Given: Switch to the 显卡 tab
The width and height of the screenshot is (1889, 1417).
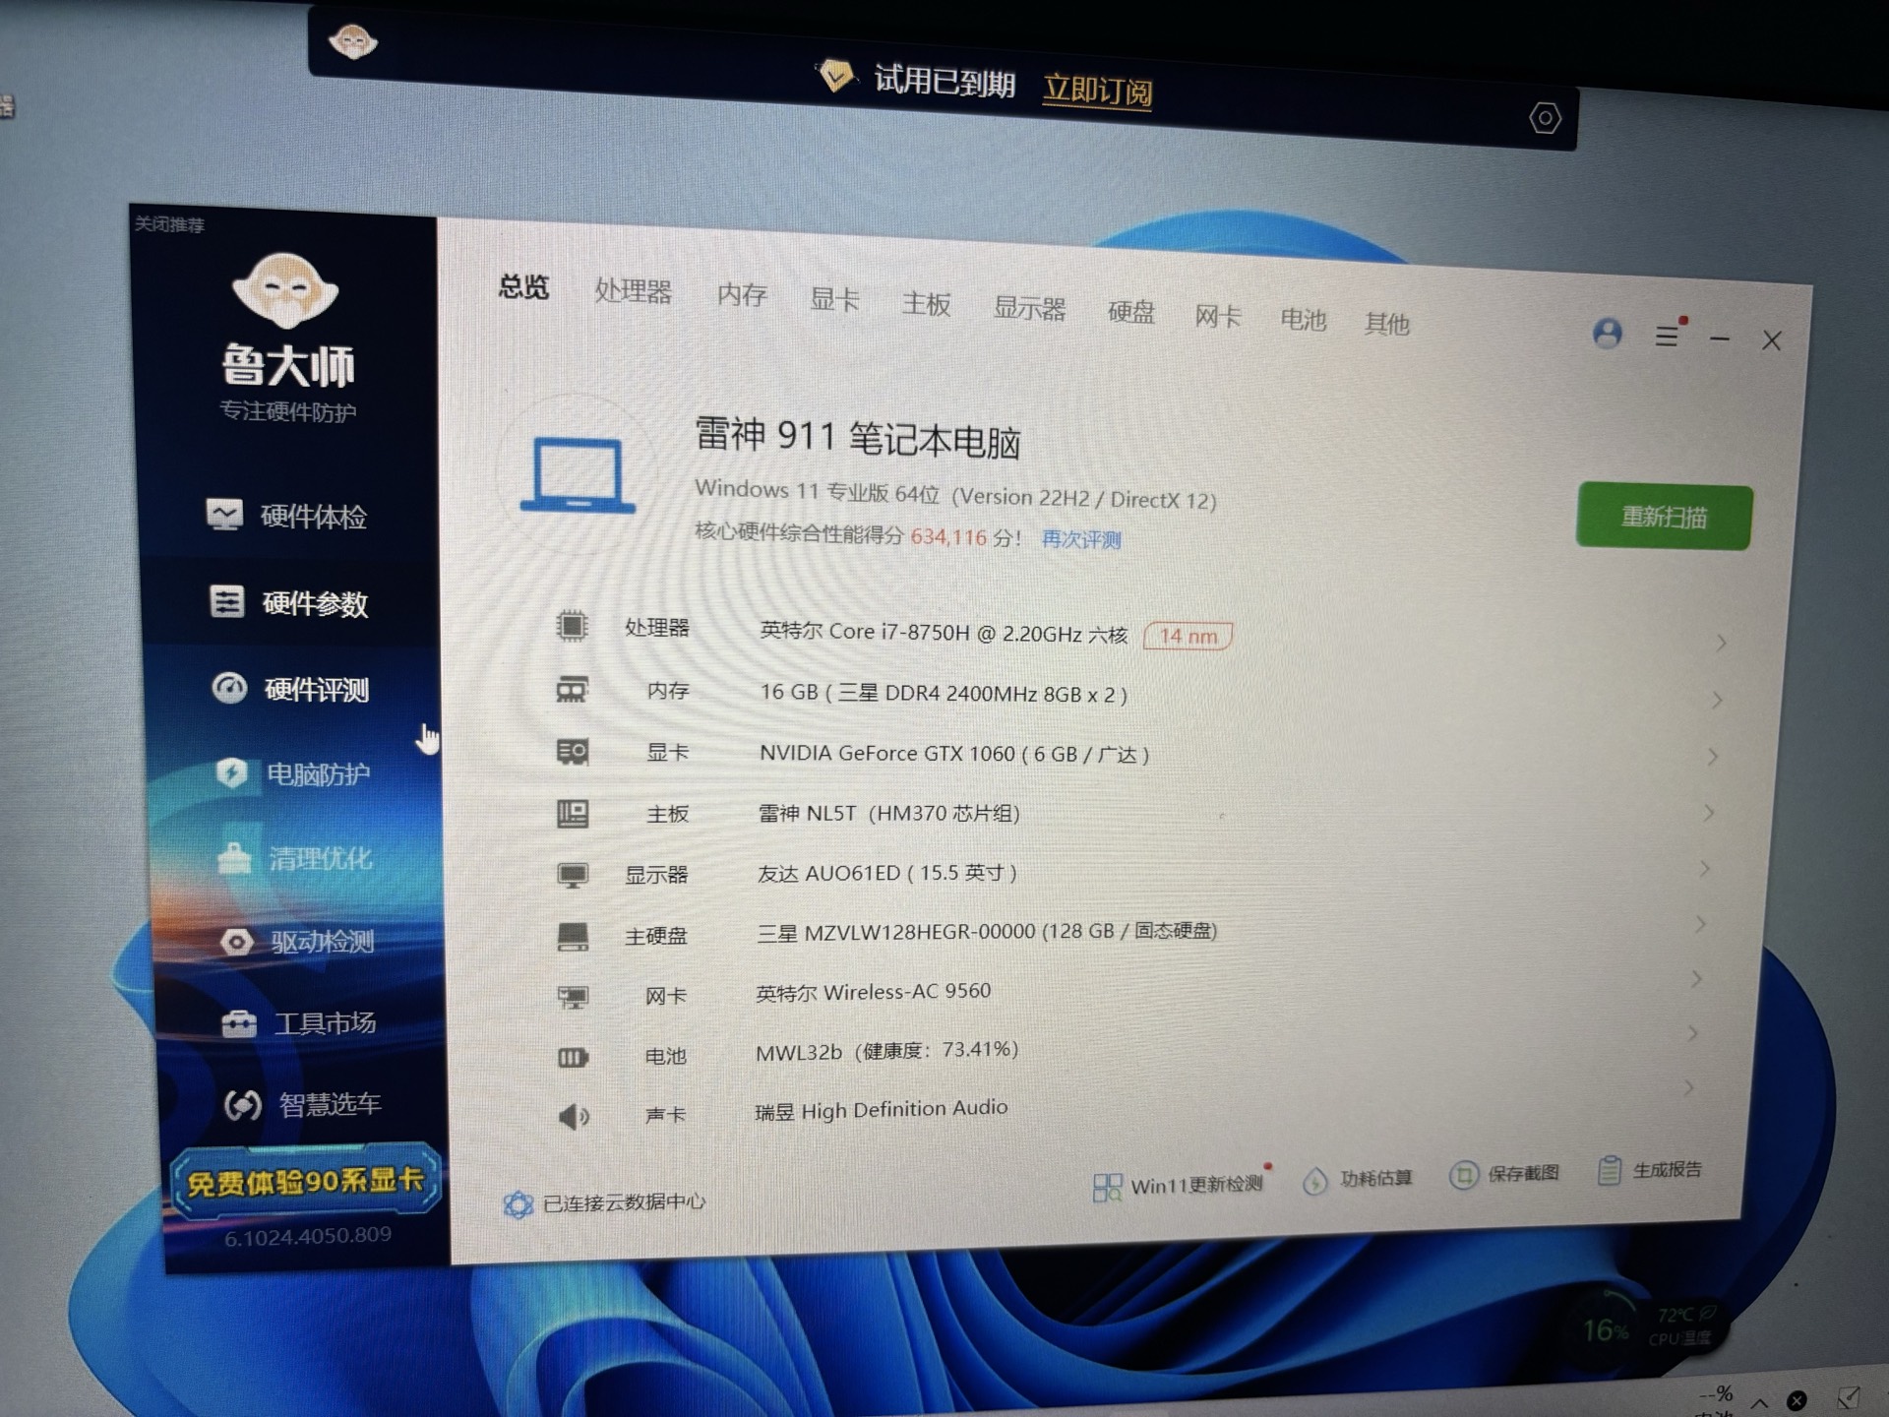Looking at the screenshot, I should point(834,299).
